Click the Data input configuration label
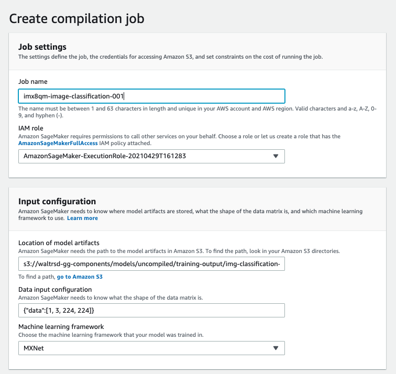This screenshot has width=396, height=374. tap(55, 289)
